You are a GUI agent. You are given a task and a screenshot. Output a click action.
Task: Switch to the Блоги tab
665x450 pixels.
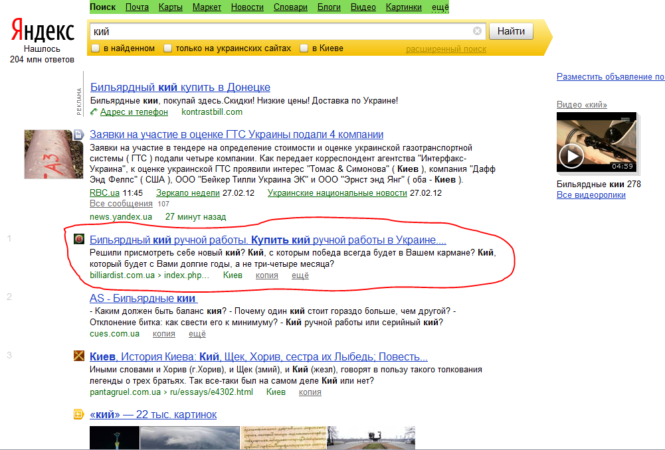pos(329,7)
